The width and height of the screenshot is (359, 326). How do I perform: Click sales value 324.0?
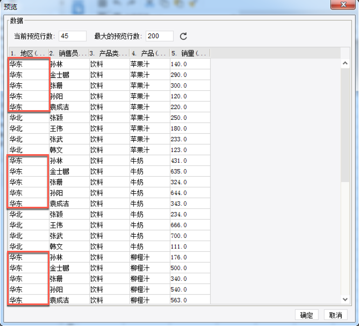pyautogui.click(x=178, y=182)
